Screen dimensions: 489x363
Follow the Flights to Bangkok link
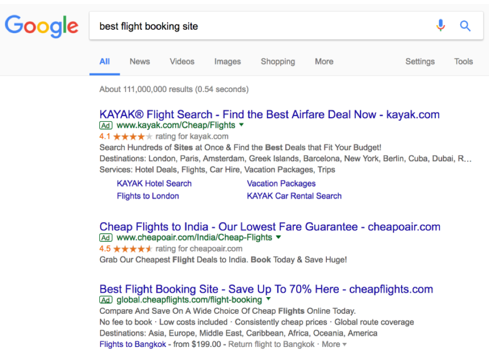[133, 344]
